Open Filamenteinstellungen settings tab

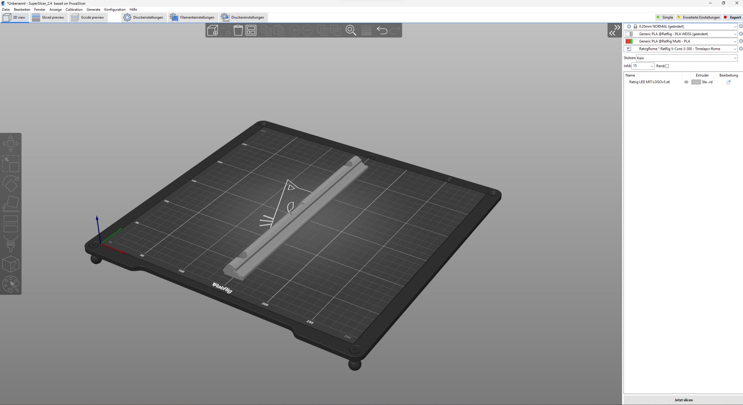tap(193, 17)
